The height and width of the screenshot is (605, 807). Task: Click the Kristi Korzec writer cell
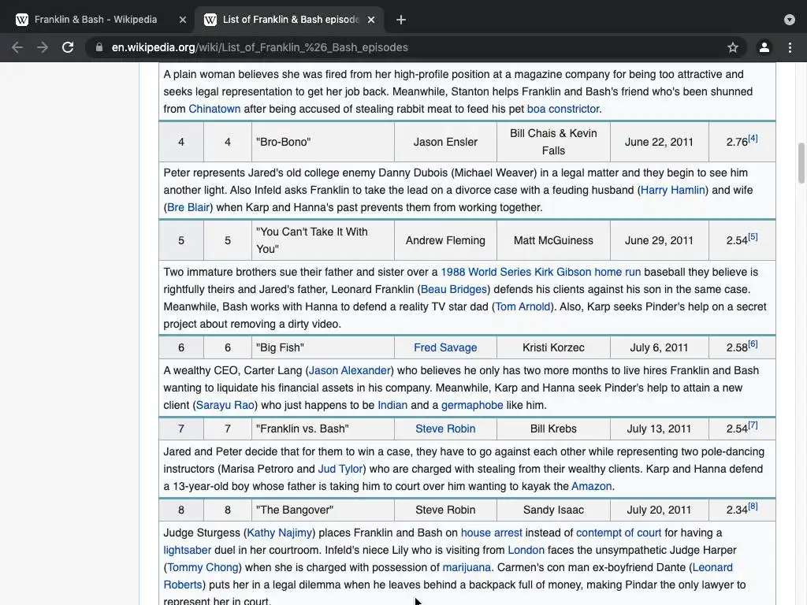(x=553, y=347)
